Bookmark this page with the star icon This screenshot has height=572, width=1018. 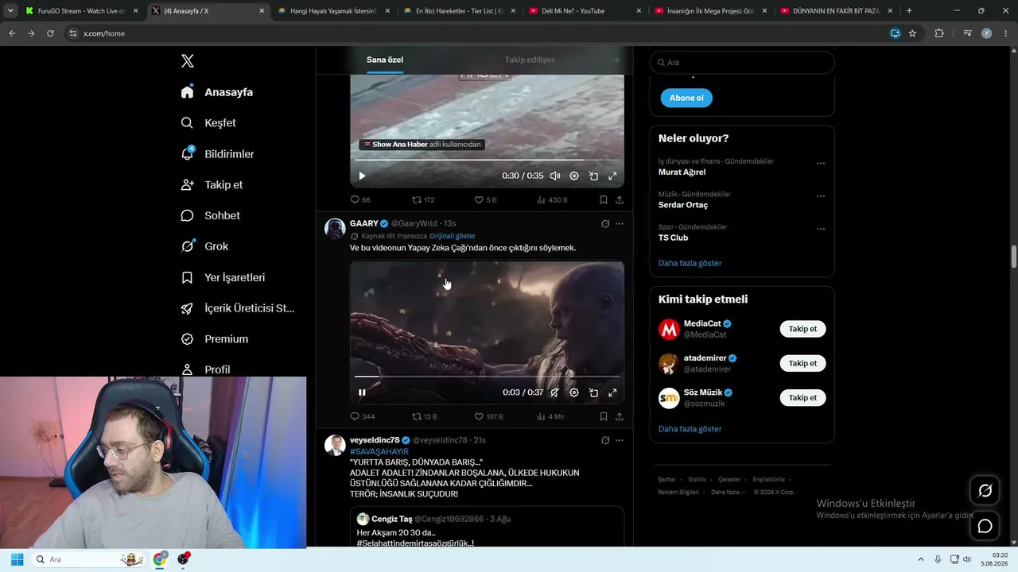coord(912,33)
